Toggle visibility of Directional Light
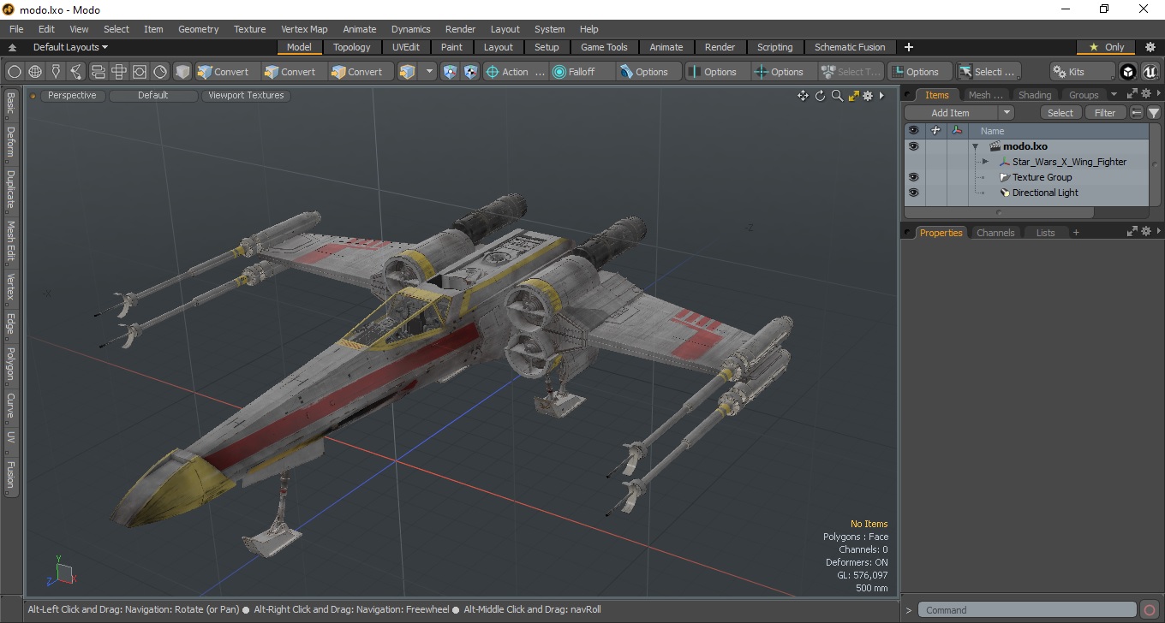The width and height of the screenshot is (1165, 623). 913,193
